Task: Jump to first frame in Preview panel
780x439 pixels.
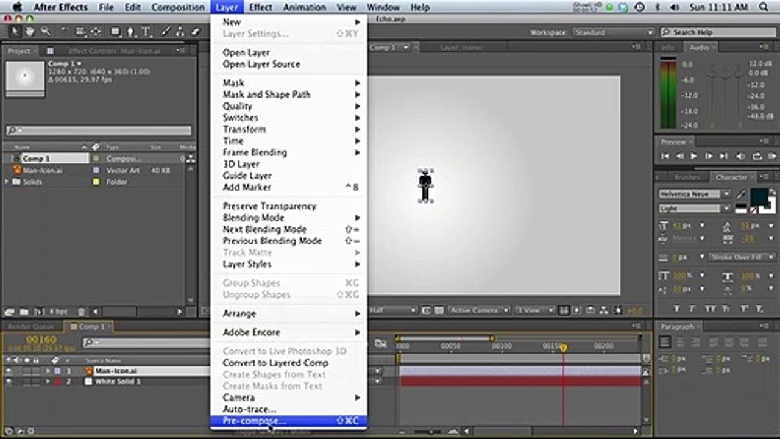Action: 665,156
